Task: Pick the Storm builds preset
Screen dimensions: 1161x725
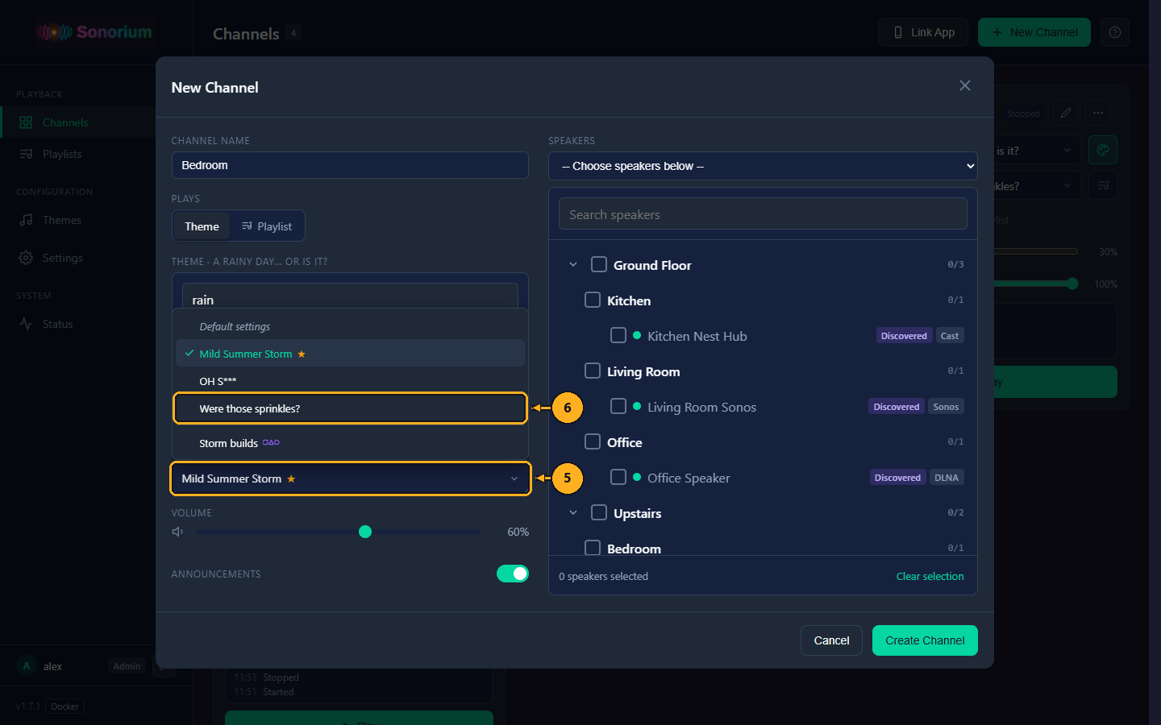Action: click(x=350, y=443)
